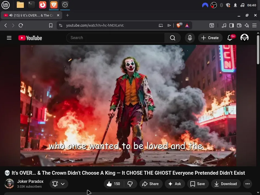Click the video player to pause
This screenshot has width=260, height=195.
128,105
